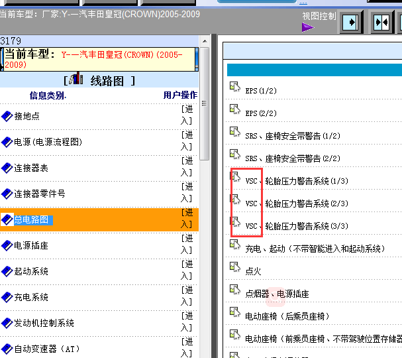Select the 充电系统 category row
The height and width of the screenshot is (358, 402).
(x=99, y=297)
